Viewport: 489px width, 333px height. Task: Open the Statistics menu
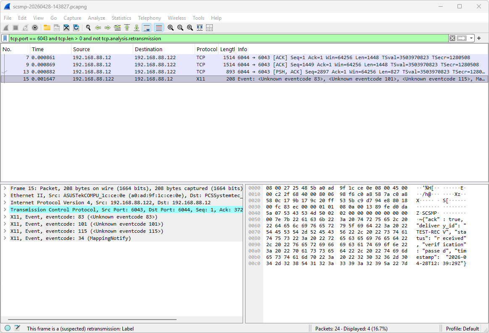click(x=122, y=18)
